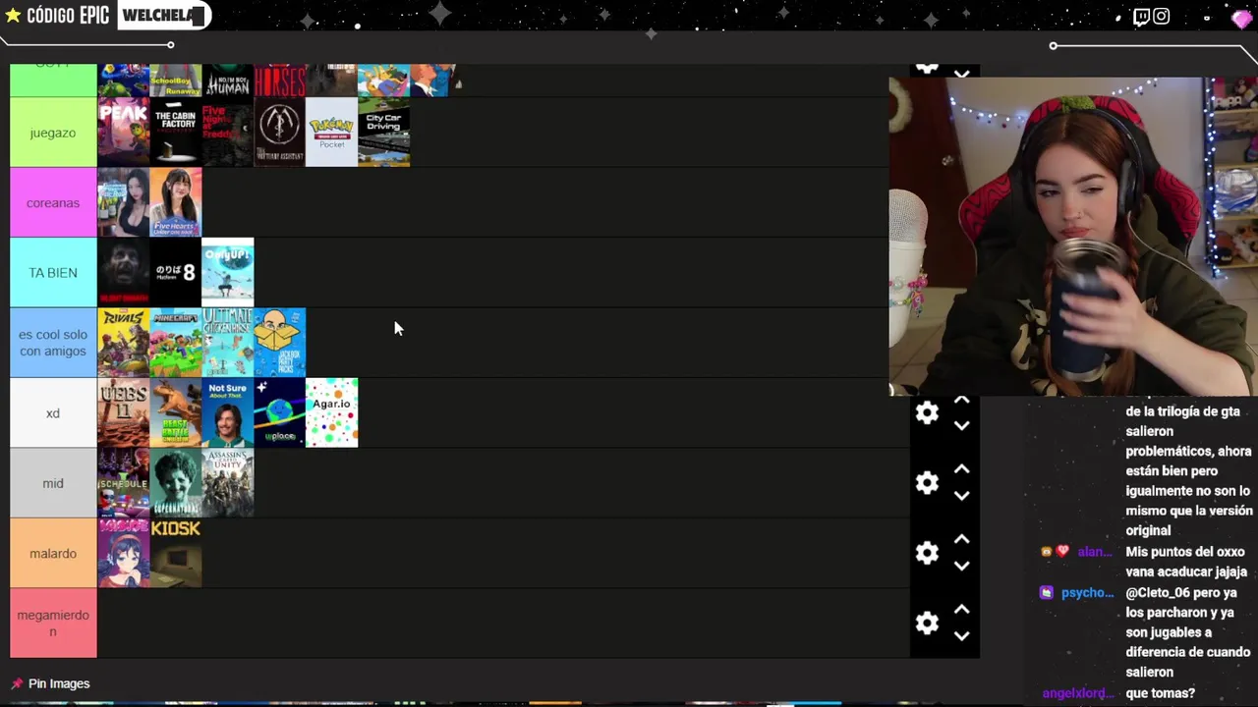Select the Platform 8 game tile
Viewport: 1258px width, 707px height.
(175, 272)
